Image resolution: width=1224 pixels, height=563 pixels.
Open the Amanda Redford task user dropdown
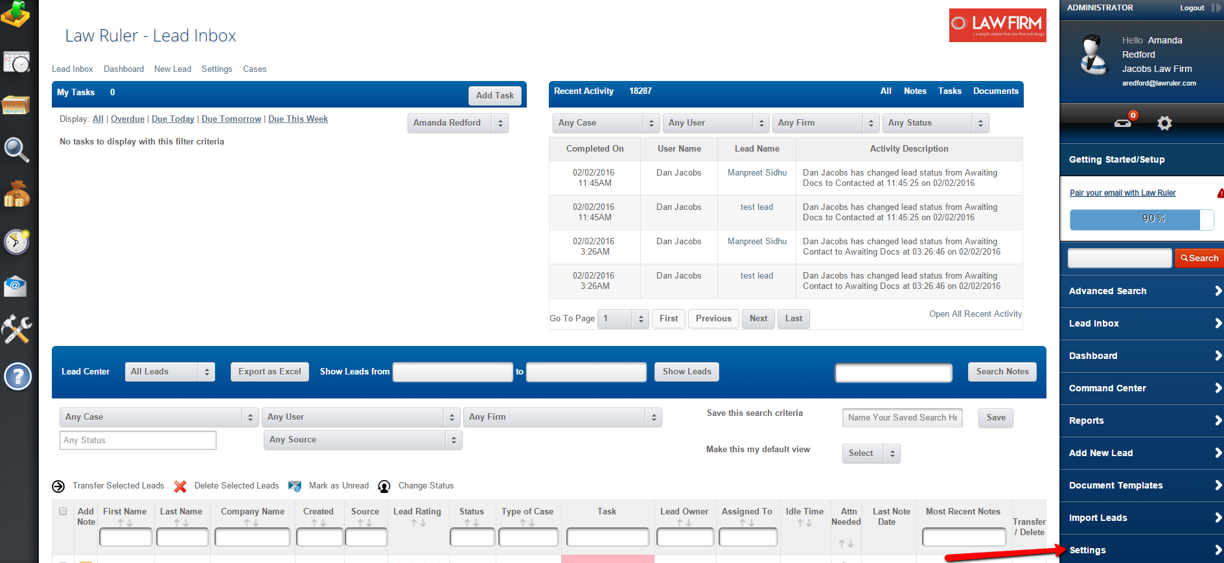pyautogui.click(x=458, y=123)
